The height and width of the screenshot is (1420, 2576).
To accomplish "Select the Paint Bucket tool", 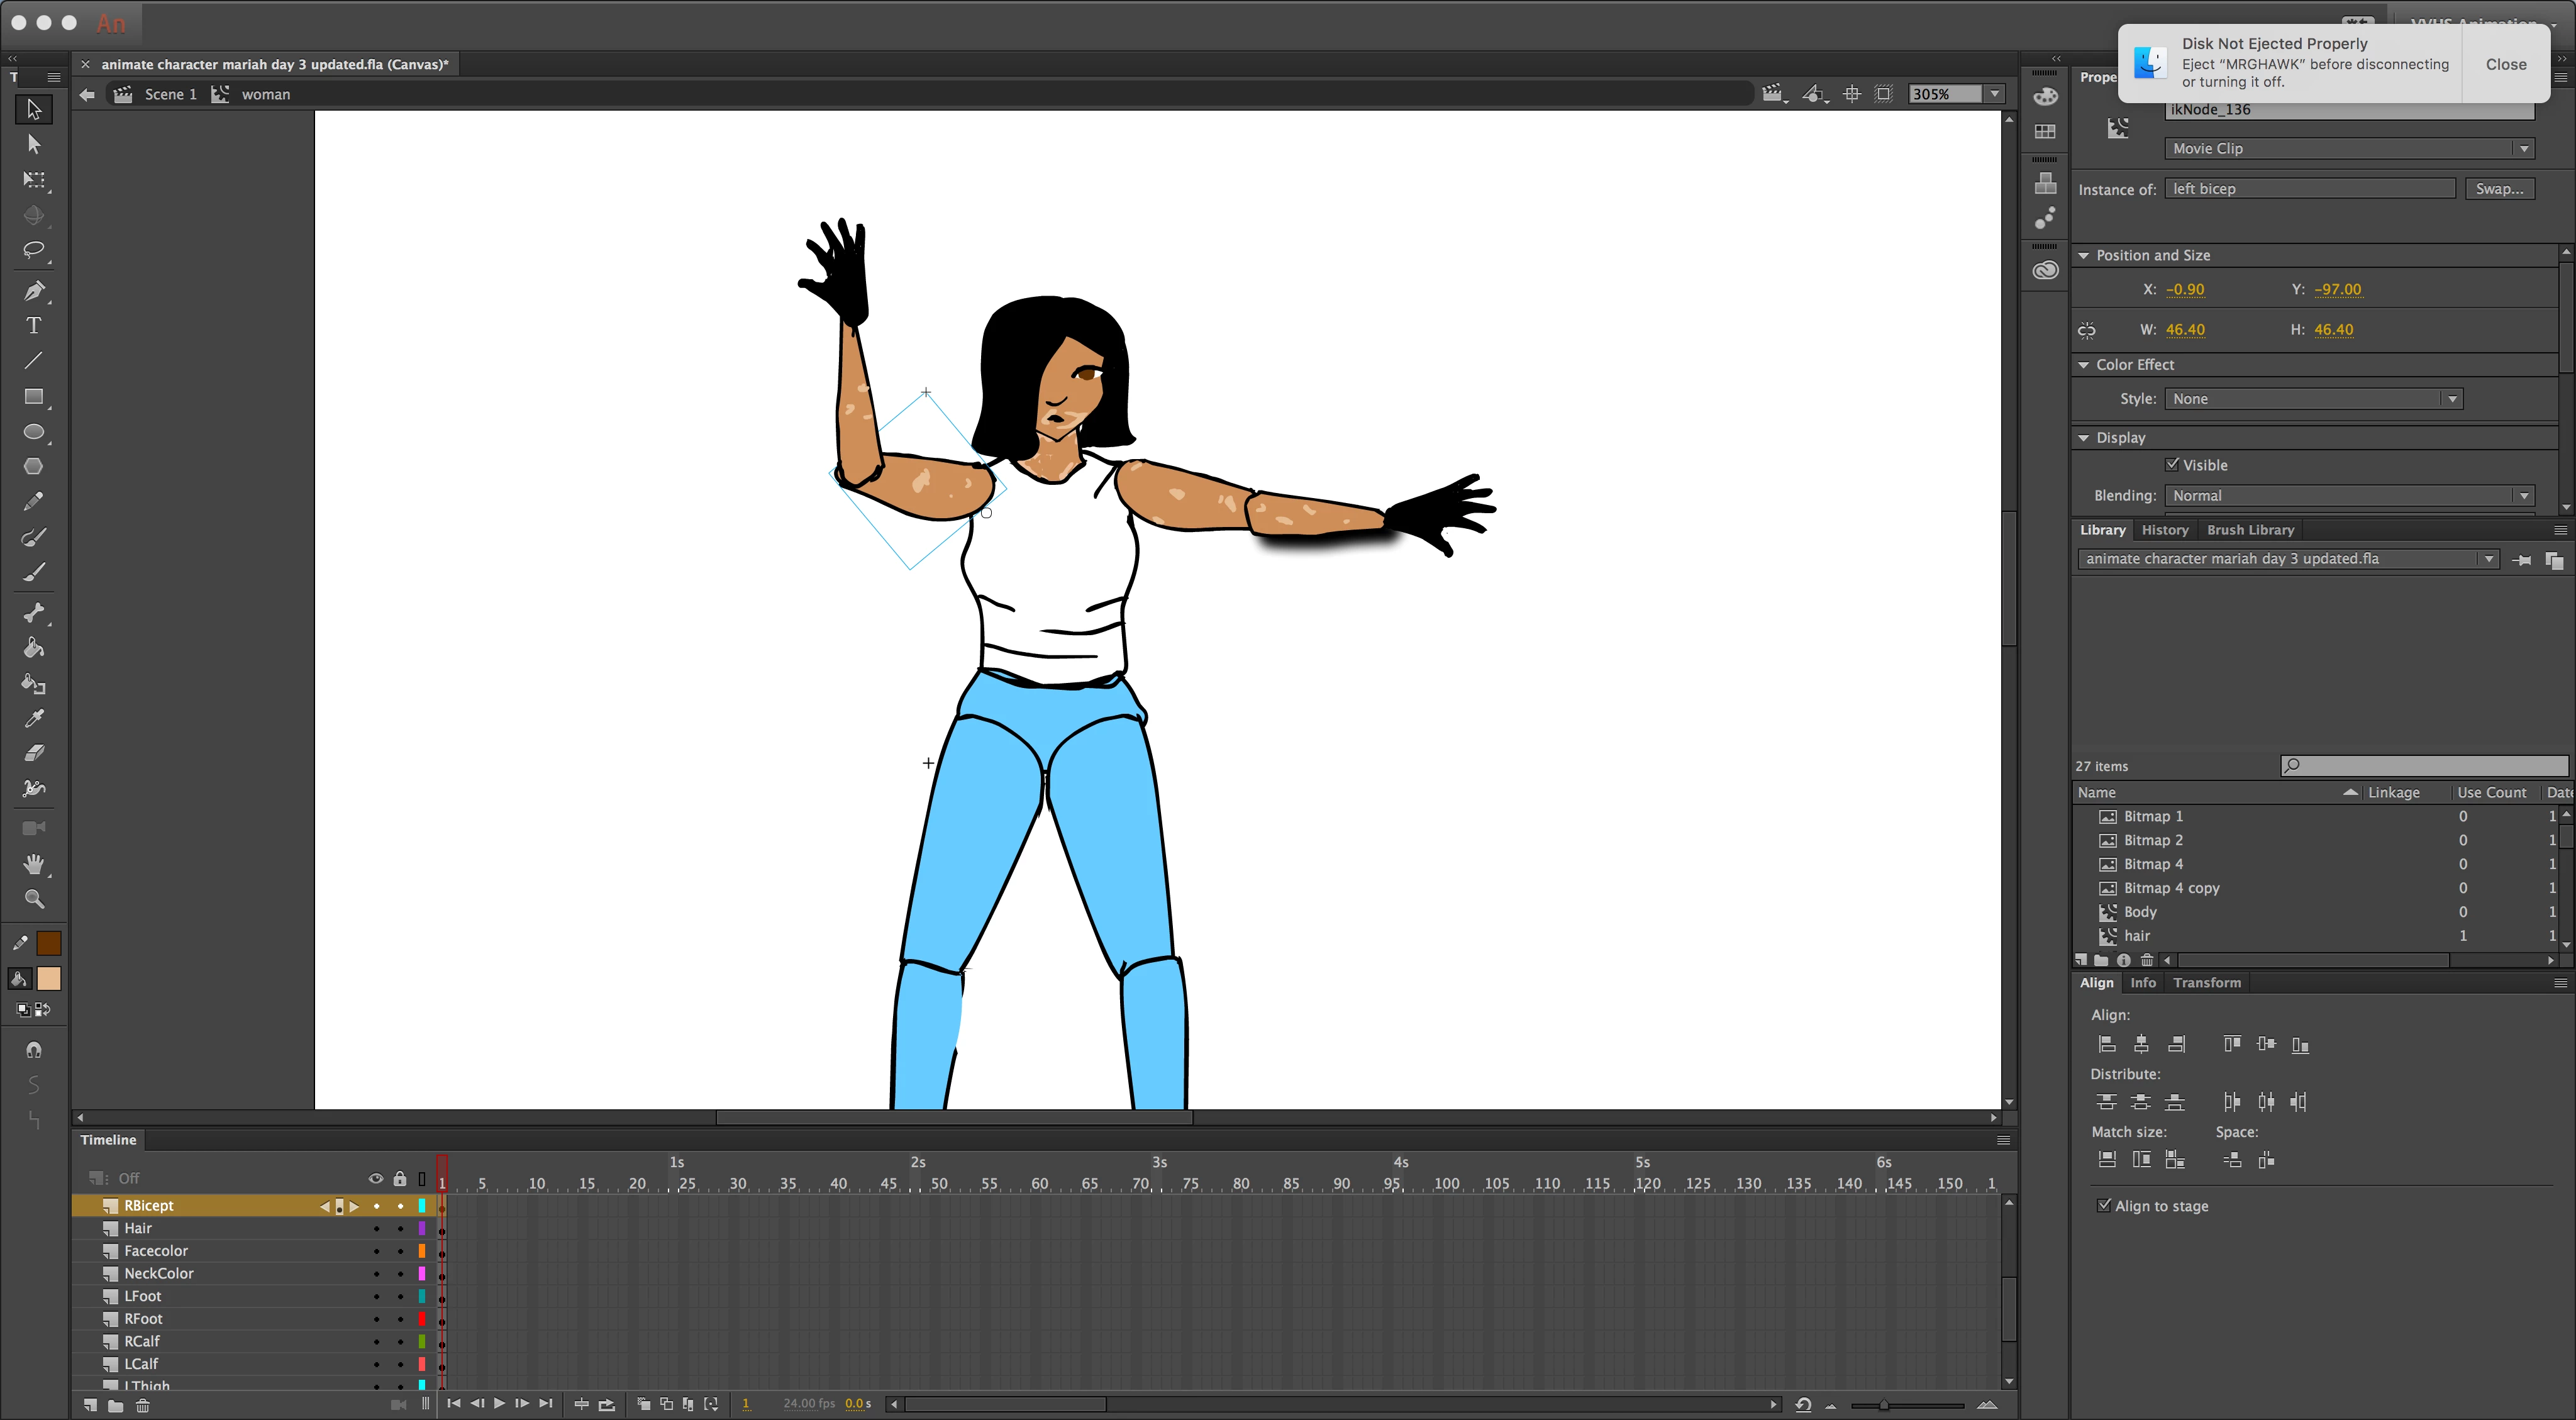I will click(34, 648).
